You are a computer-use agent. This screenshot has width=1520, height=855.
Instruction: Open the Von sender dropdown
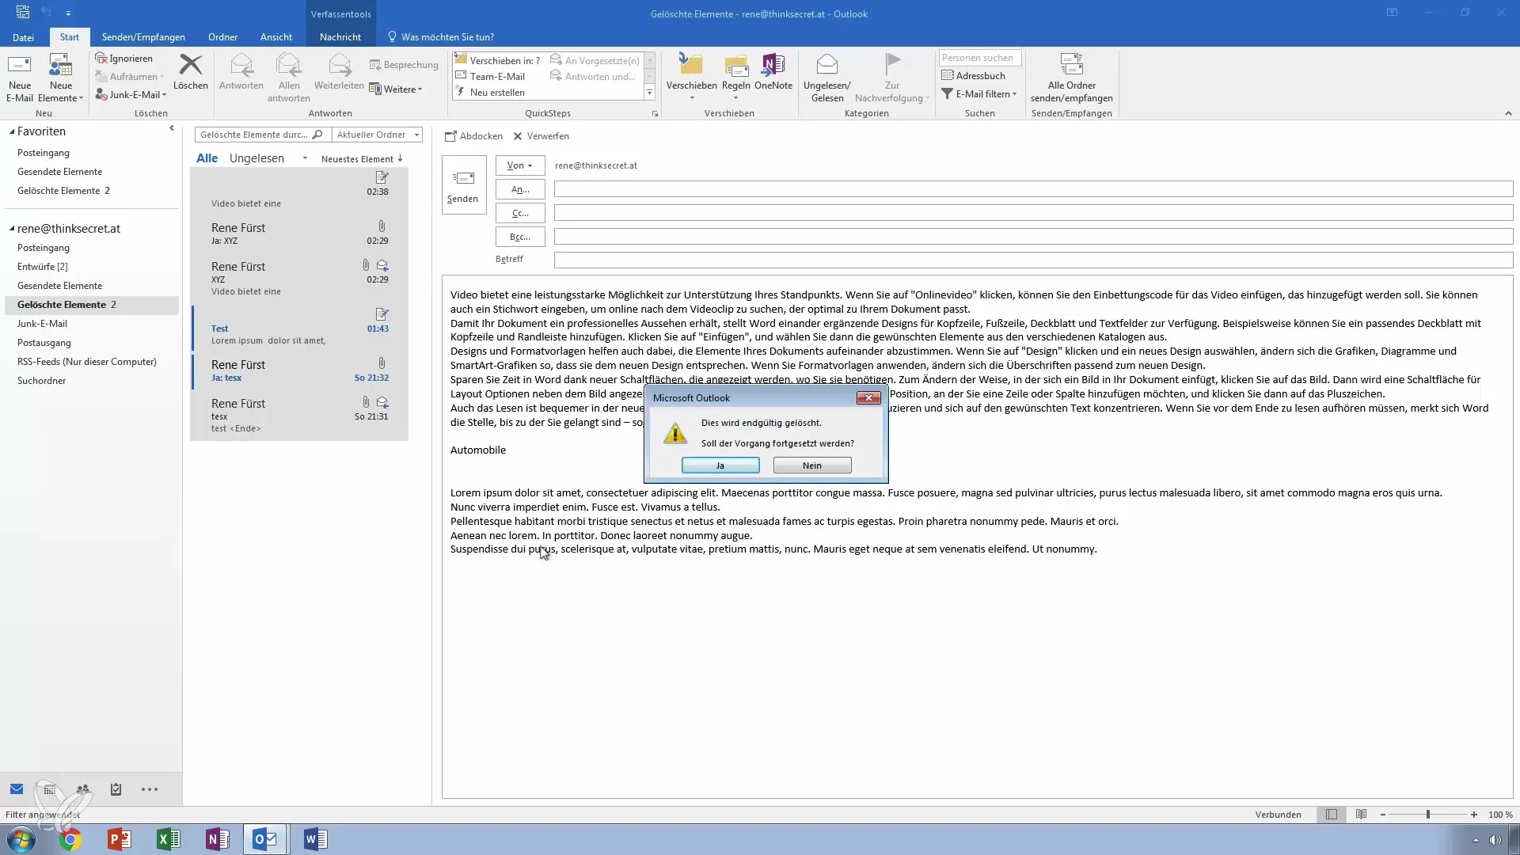tap(520, 165)
